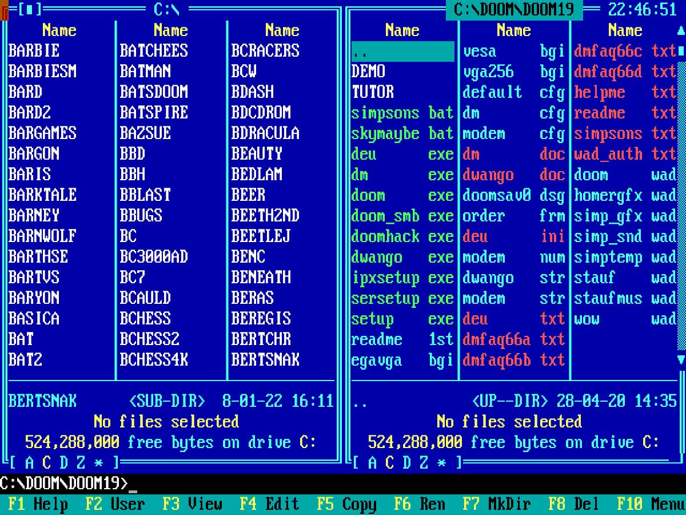The width and height of the screenshot is (686, 515).
Task: Select homergfx wad file
Action: pyautogui.click(x=625, y=195)
